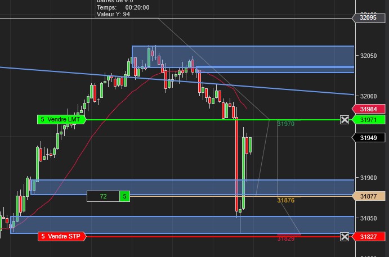Viewport: 389px width, 257px height.
Task: Select the crimson 31984 moving average label
Action: [x=369, y=109]
